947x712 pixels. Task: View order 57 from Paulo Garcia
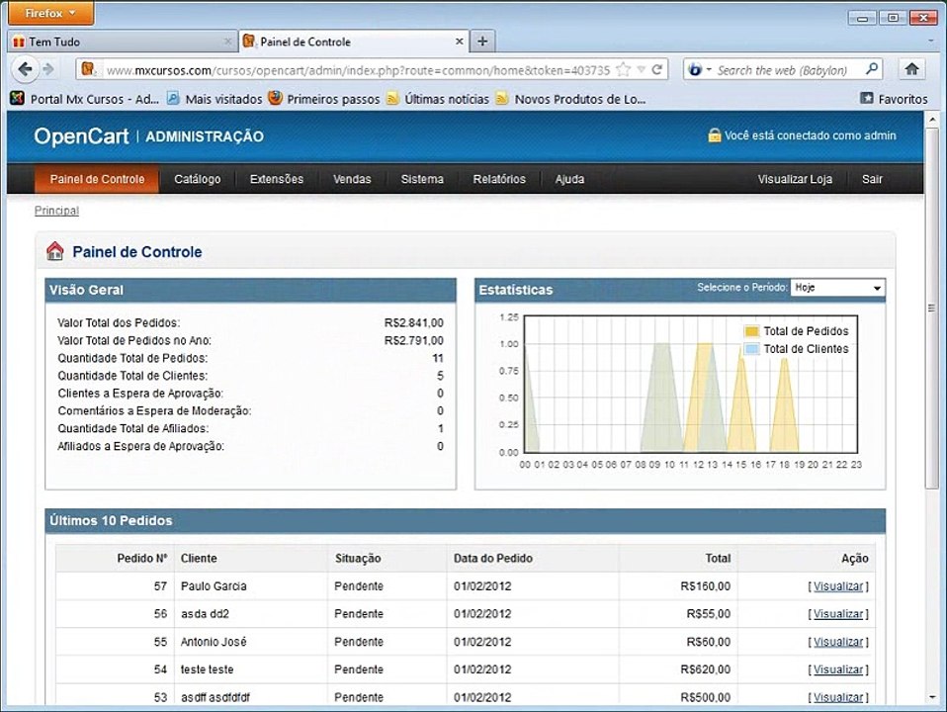(x=837, y=586)
